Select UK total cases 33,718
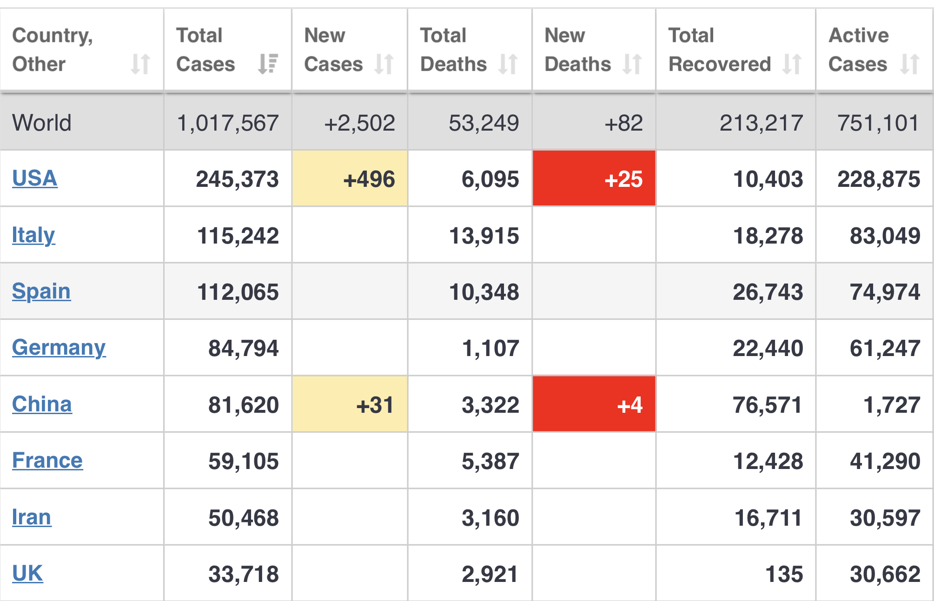Viewport: 934px width, 601px height. click(244, 575)
